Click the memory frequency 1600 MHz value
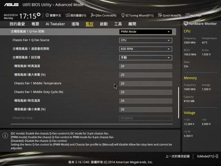 (x=190, y=89)
